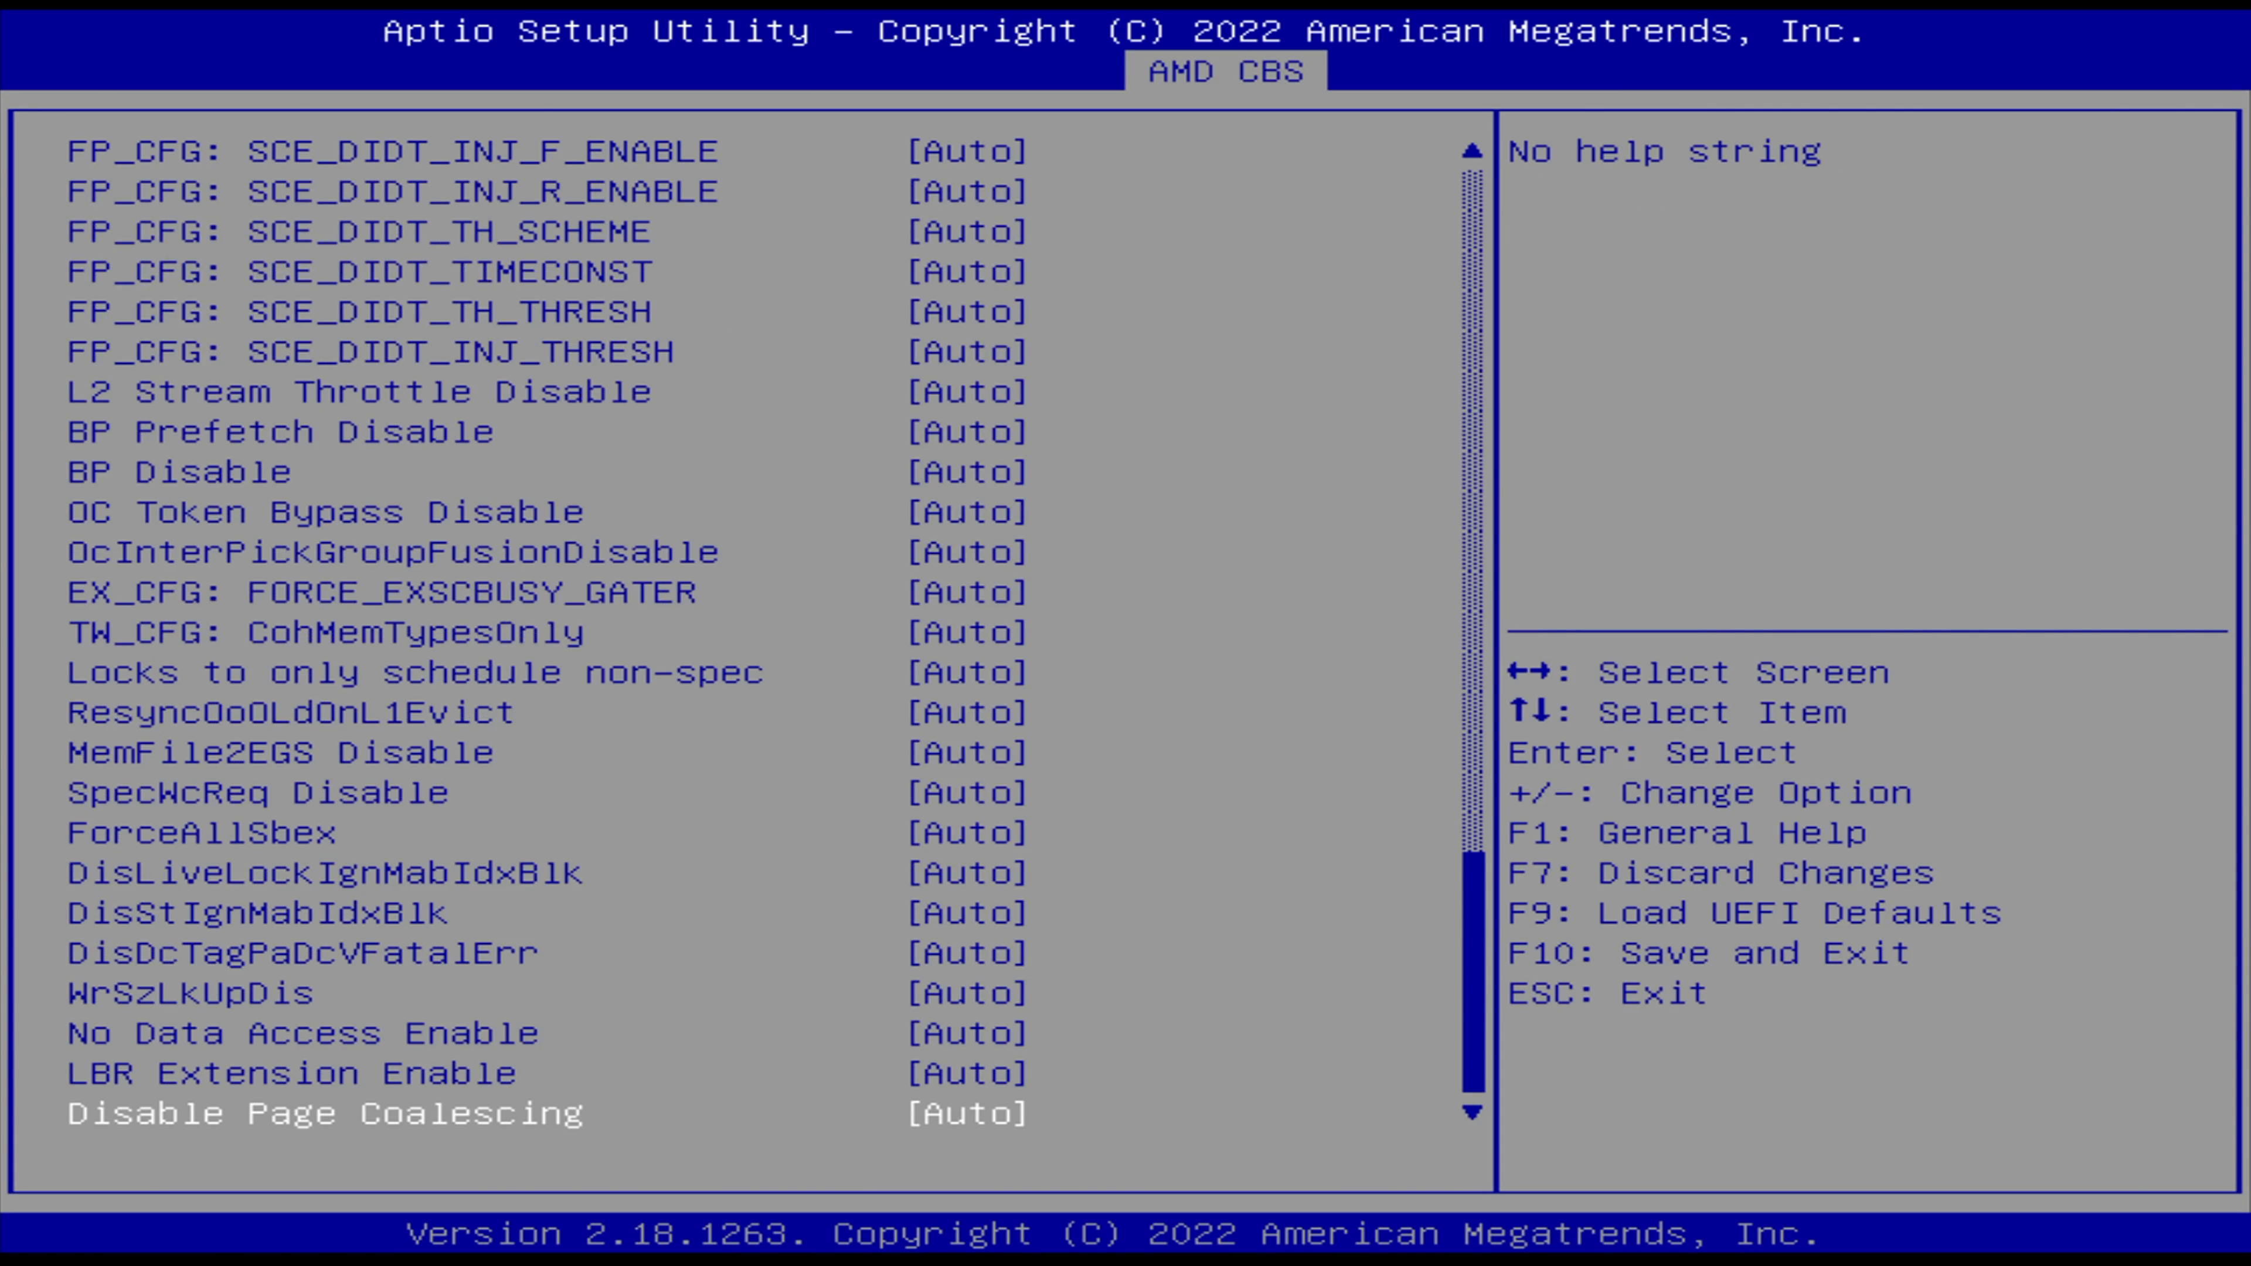Open the L2 Stream Throttle Disable value

click(x=967, y=392)
